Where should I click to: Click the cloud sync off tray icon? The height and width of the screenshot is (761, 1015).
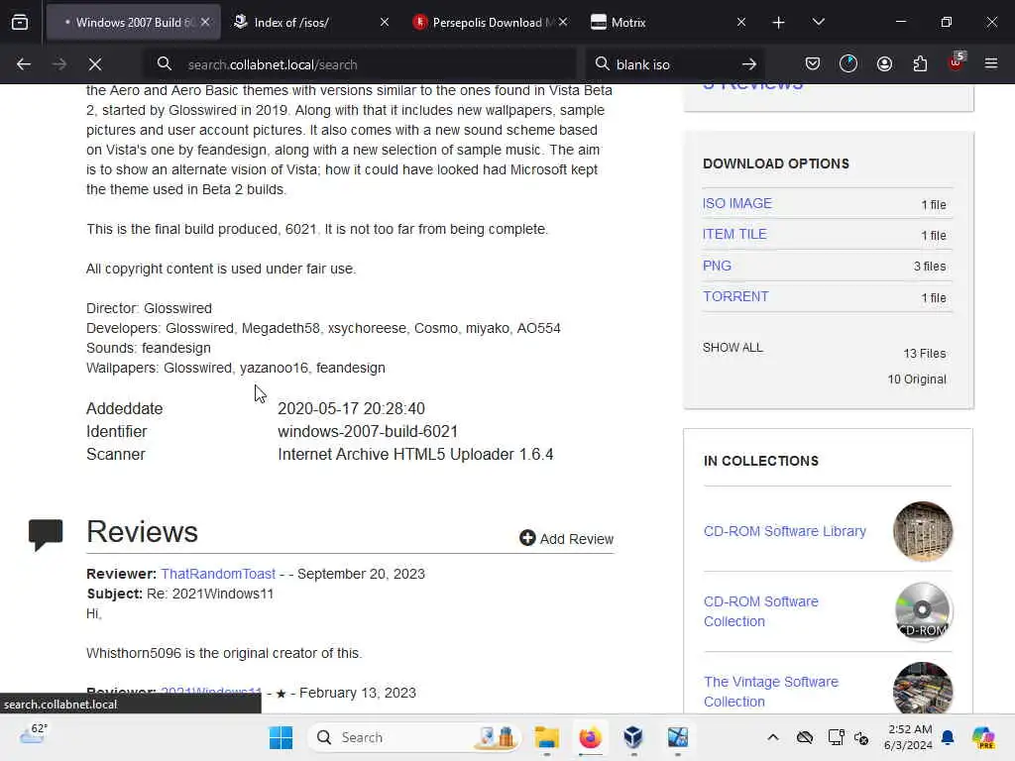point(805,737)
